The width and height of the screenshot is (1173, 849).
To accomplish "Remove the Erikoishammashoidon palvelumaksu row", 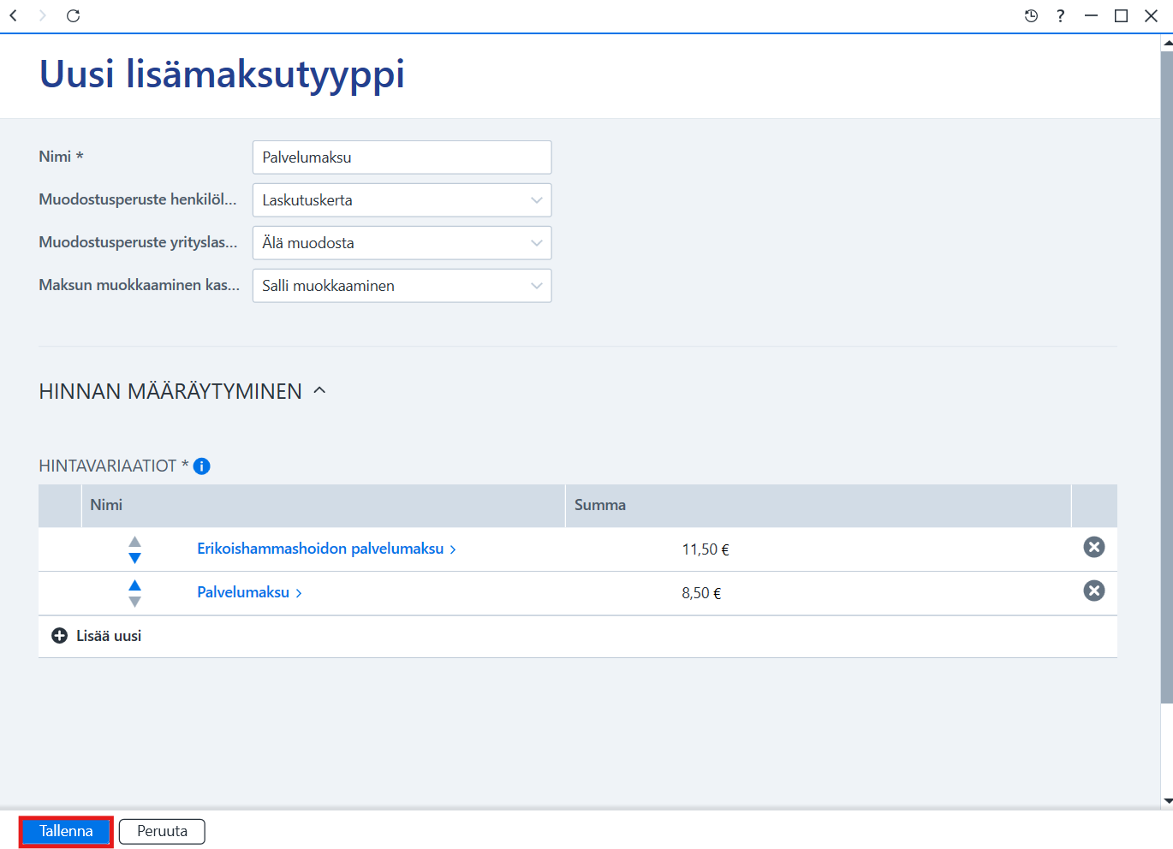I will pos(1094,547).
